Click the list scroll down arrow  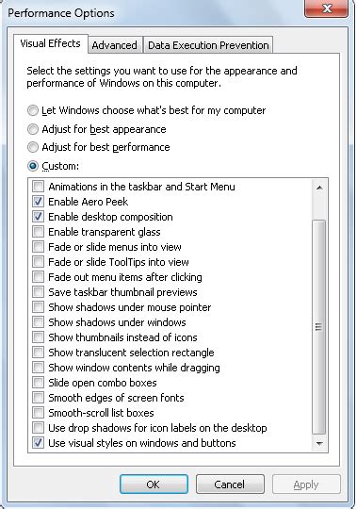pos(319,443)
